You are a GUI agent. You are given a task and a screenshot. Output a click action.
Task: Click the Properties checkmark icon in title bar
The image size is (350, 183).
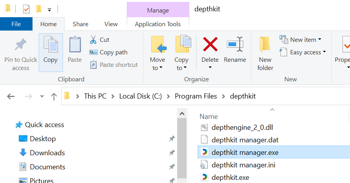tap(26, 9)
